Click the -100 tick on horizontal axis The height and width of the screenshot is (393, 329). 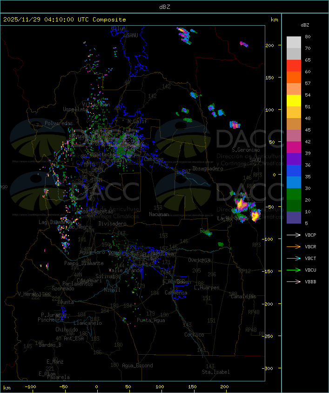pos(30,387)
